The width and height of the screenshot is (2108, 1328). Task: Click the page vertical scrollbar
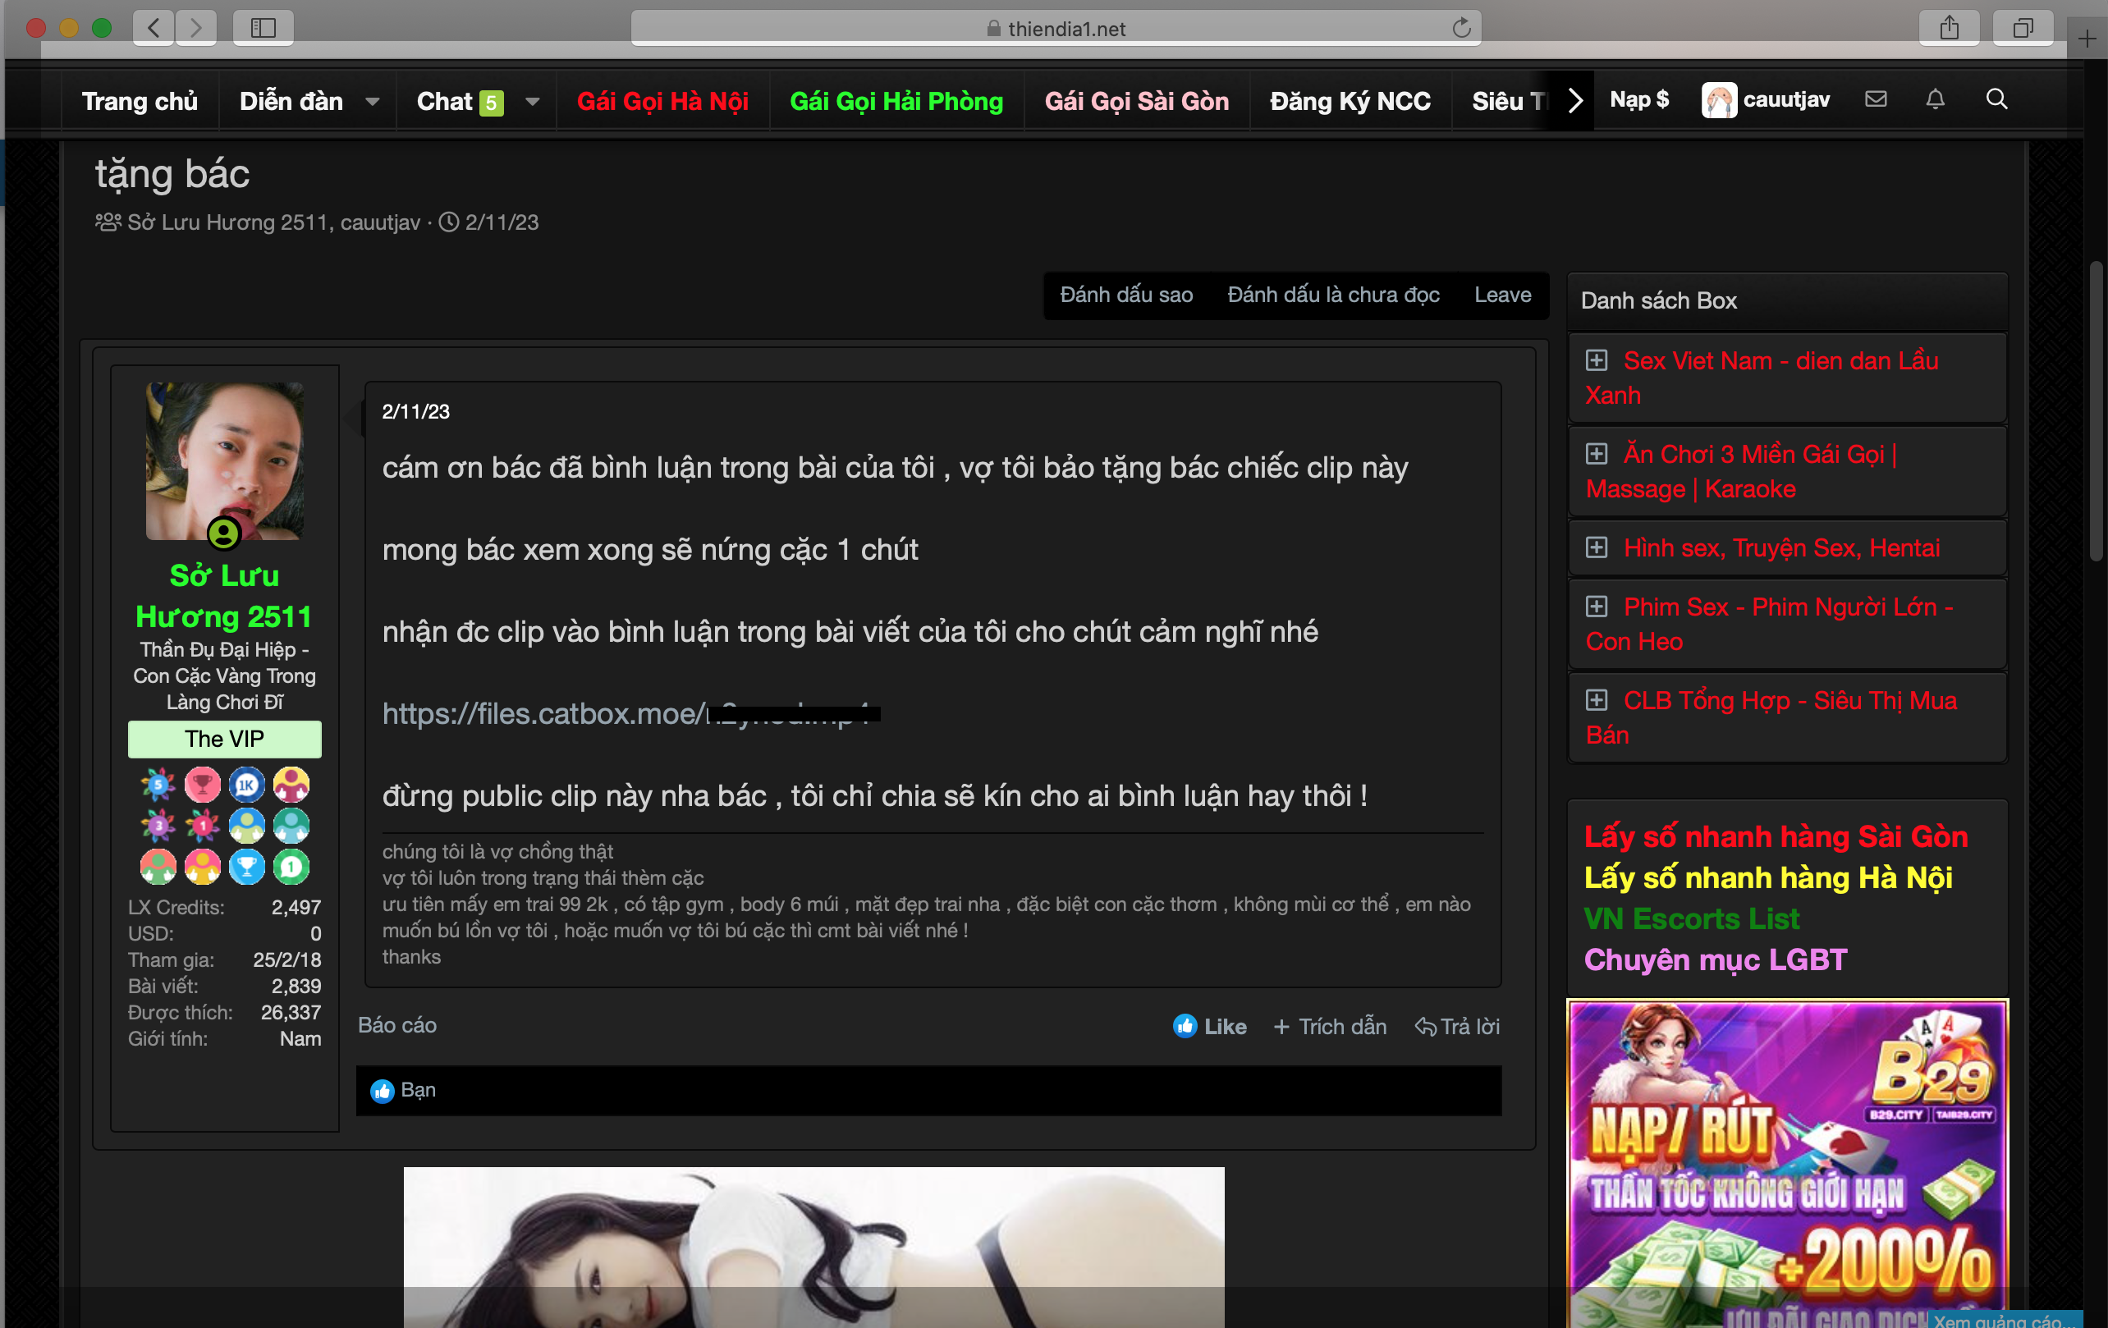[x=2095, y=411]
